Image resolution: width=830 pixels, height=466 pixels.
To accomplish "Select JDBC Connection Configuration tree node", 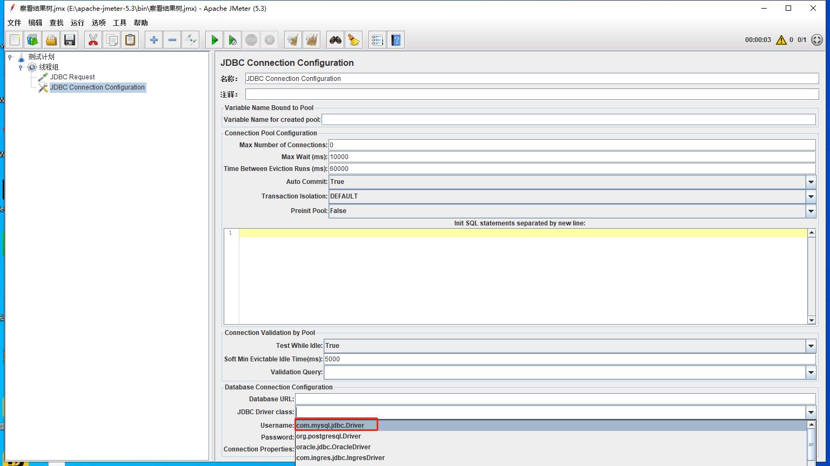I will (97, 87).
